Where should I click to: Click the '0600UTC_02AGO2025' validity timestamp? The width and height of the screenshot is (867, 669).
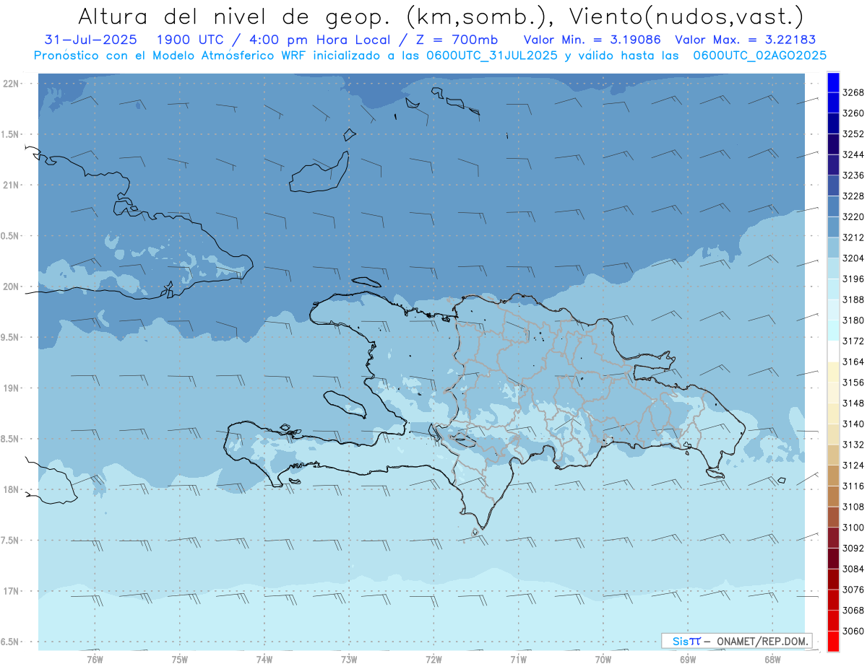click(759, 55)
